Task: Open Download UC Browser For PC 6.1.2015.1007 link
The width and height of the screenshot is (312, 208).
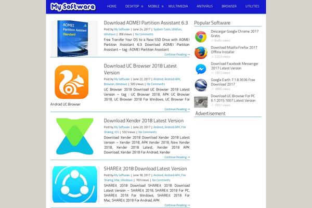Action: tap(233, 98)
